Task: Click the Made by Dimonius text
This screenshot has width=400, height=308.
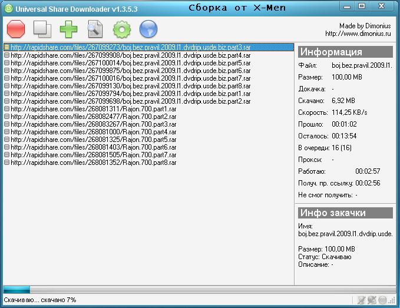Action: click(365, 26)
